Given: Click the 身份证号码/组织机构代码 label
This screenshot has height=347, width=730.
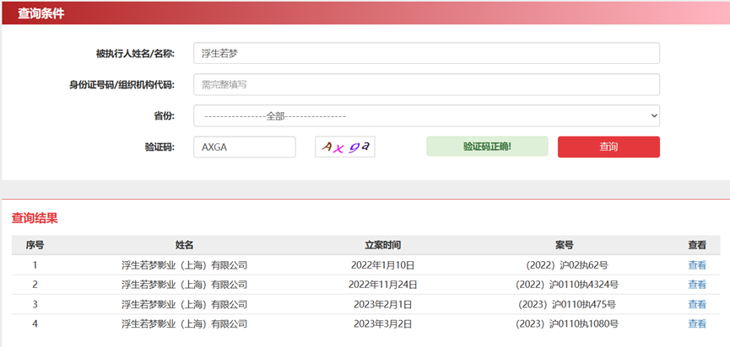Looking at the screenshot, I should pos(122,84).
